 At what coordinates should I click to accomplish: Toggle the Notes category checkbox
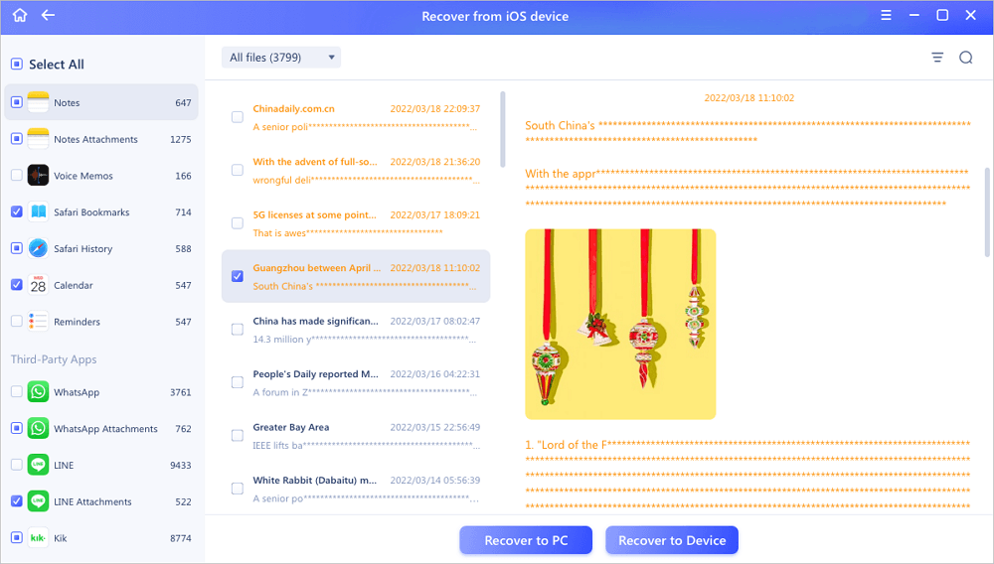coord(17,102)
